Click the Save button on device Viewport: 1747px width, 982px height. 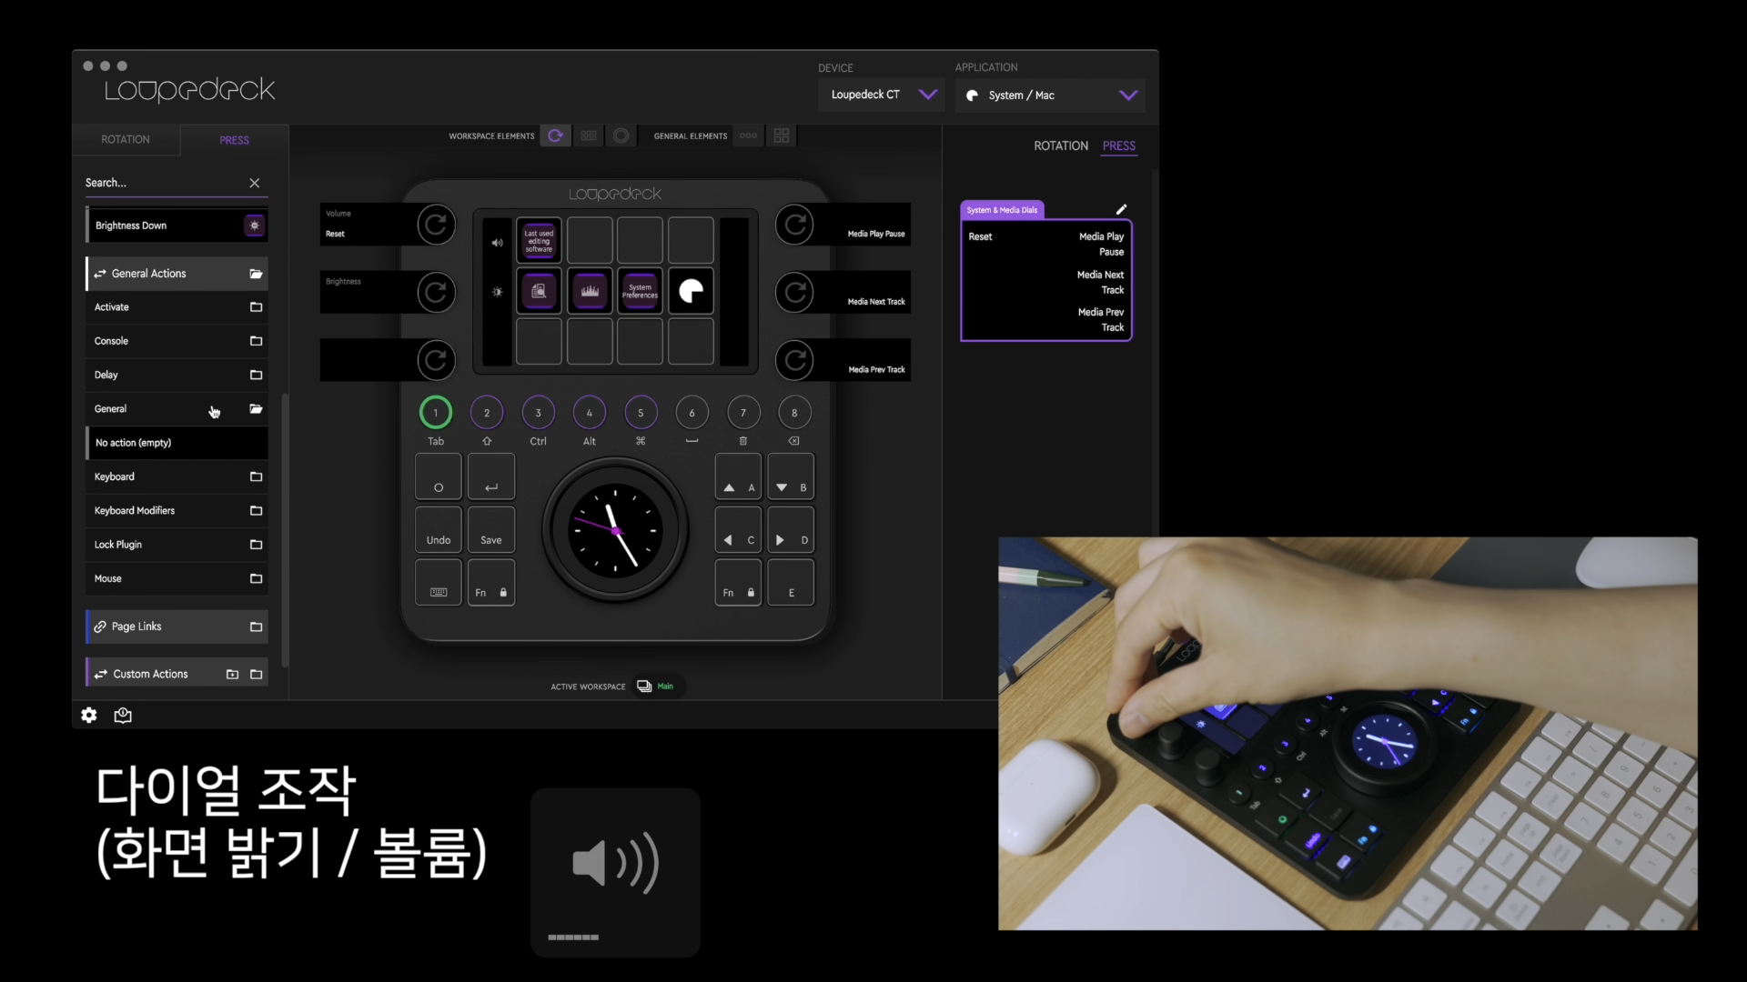[x=490, y=530]
